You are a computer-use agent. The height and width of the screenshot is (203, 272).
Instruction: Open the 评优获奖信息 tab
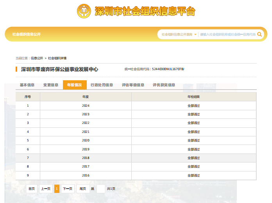click(x=164, y=85)
